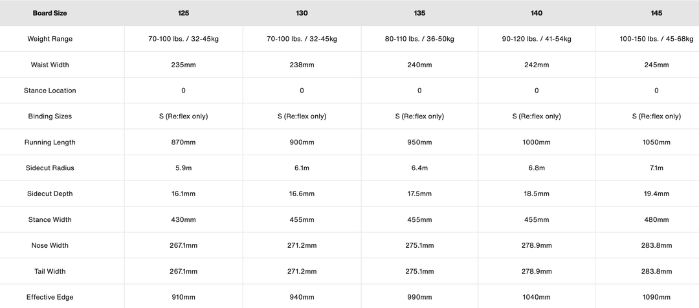Select the Sidecut Radius row label
This screenshot has width=699, height=308.
[50, 168]
